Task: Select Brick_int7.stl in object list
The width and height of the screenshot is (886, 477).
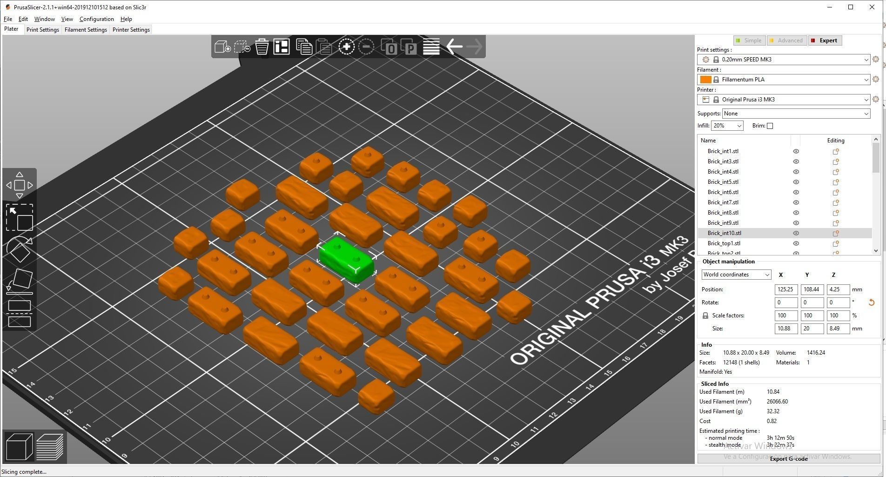Action: point(723,202)
